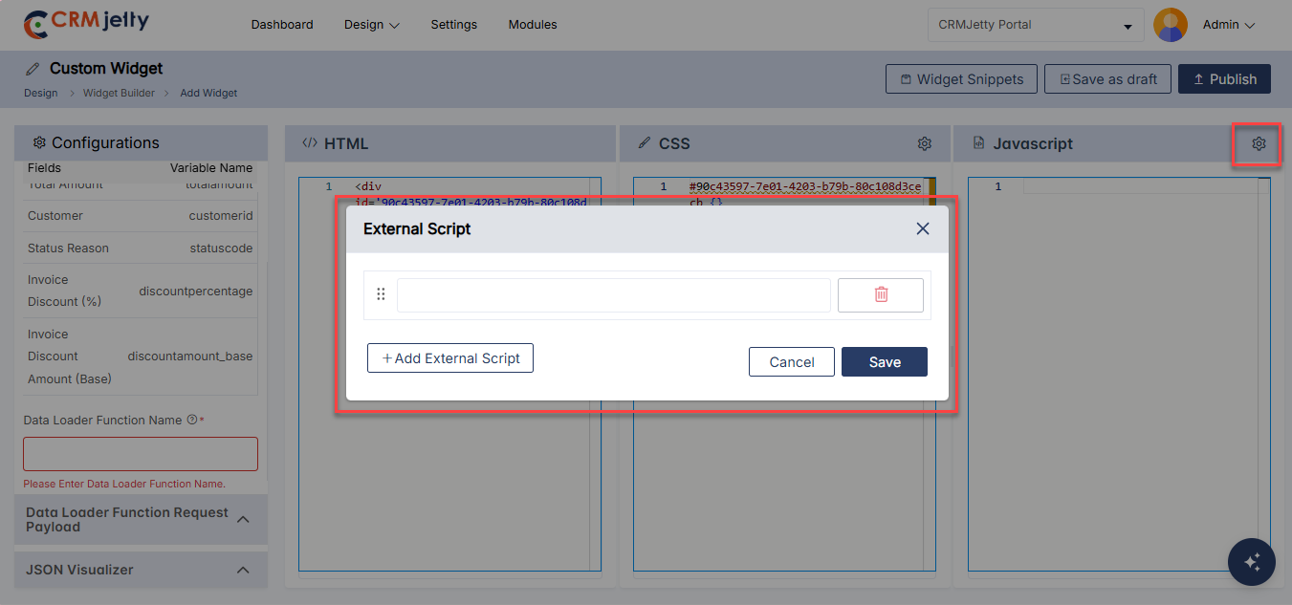The width and height of the screenshot is (1292, 605).
Task: Close the External Script dialog
Action: pyautogui.click(x=922, y=228)
